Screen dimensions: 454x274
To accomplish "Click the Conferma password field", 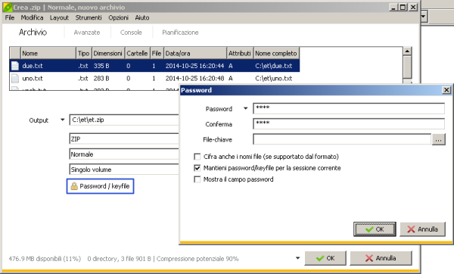I will tap(349, 123).
